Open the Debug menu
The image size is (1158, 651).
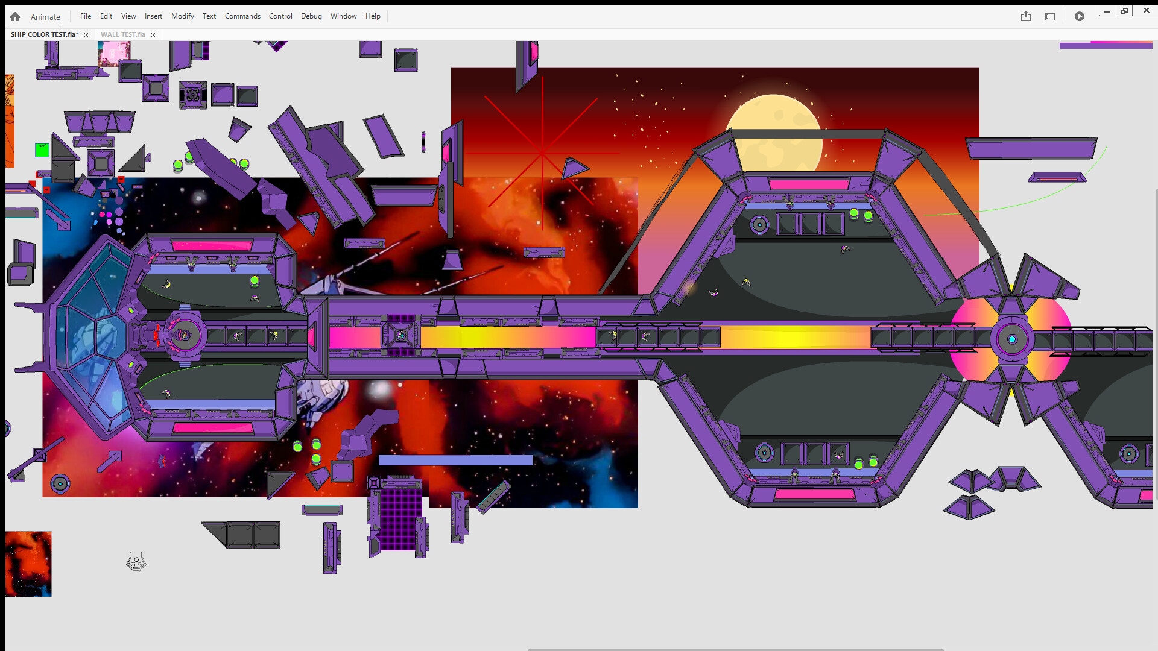(311, 16)
